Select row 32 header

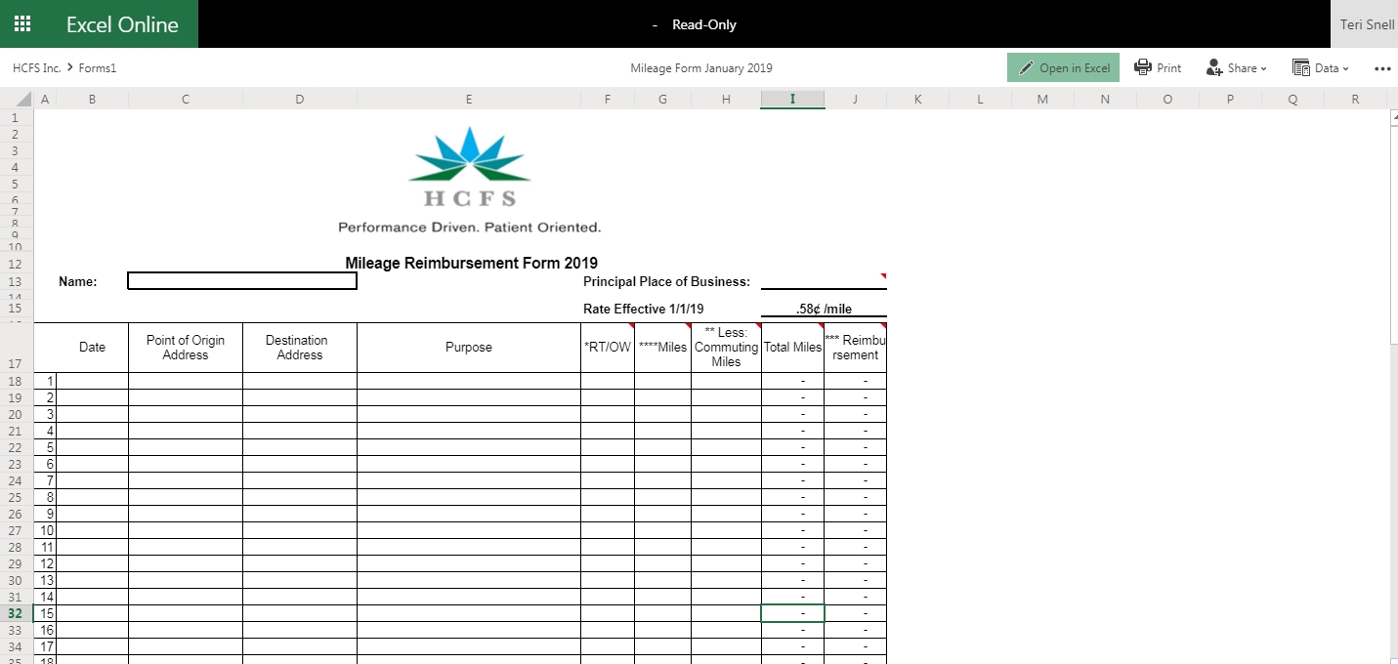tap(16, 614)
